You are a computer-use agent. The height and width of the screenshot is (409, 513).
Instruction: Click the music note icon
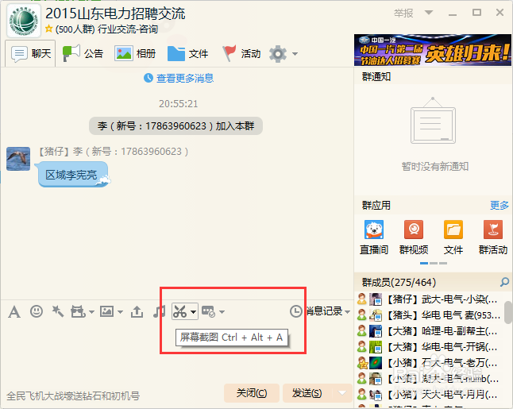(x=159, y=311)
